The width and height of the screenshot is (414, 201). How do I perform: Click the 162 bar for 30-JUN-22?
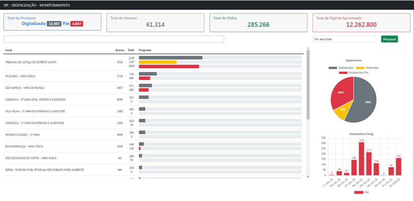click(x=398, y=167)
